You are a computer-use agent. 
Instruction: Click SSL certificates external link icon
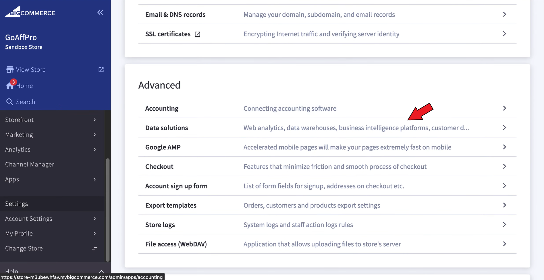point(198,34)
